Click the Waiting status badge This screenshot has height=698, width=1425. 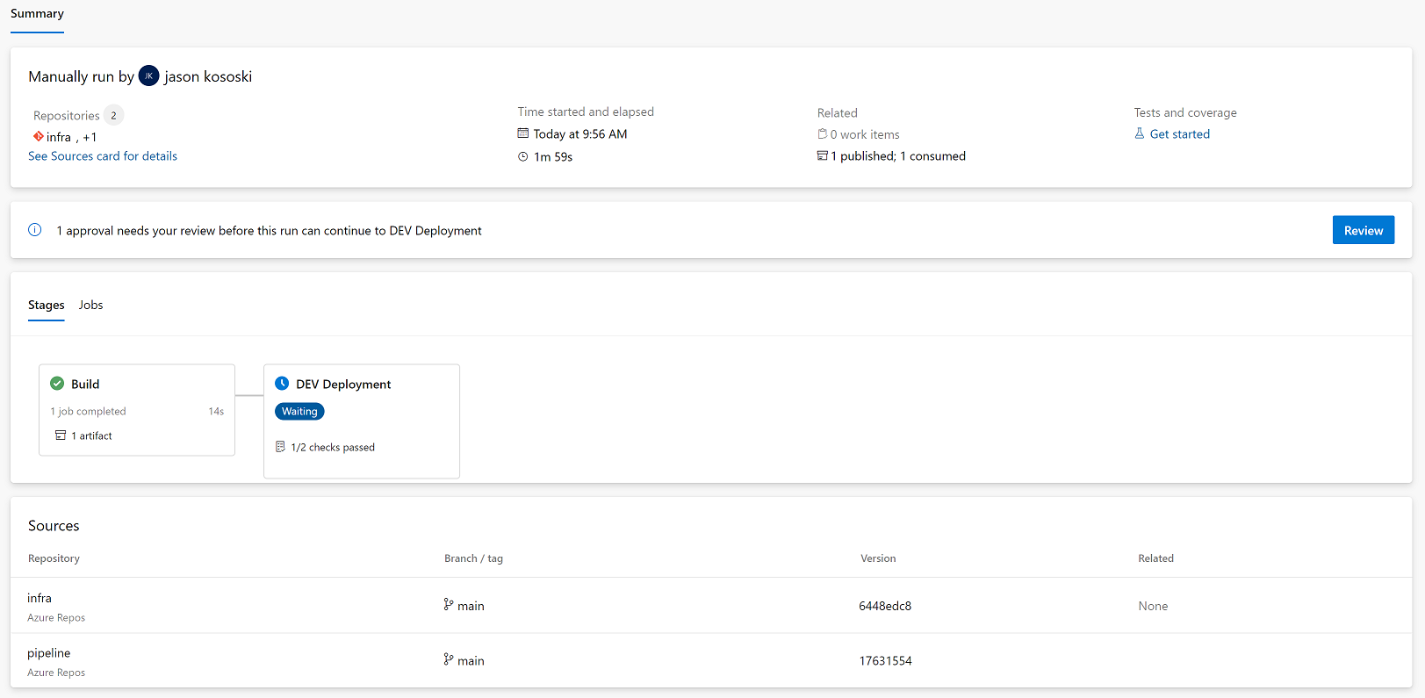click(x=299, y=412)
